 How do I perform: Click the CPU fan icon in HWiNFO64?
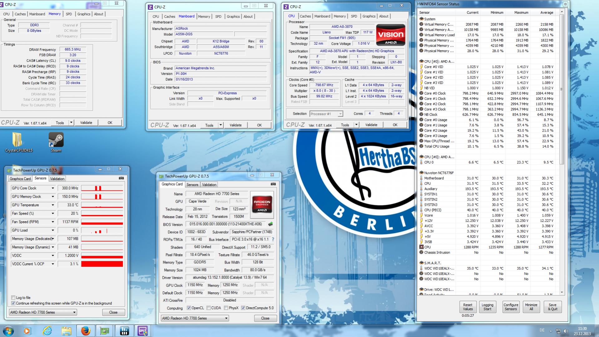(421, 247)
